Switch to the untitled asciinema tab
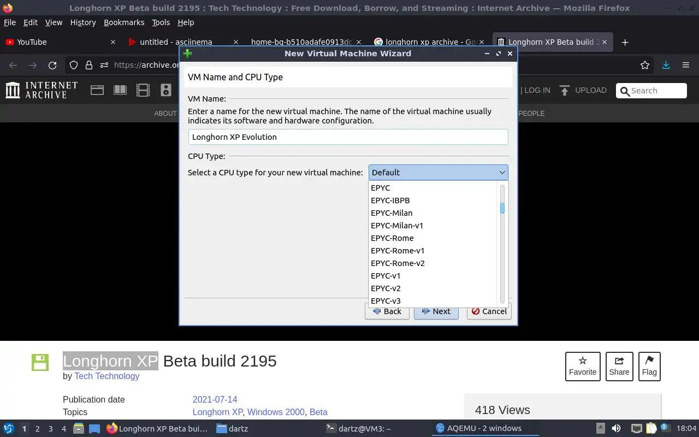Viewport: 699px width, 437px height. tap(183, 42)
